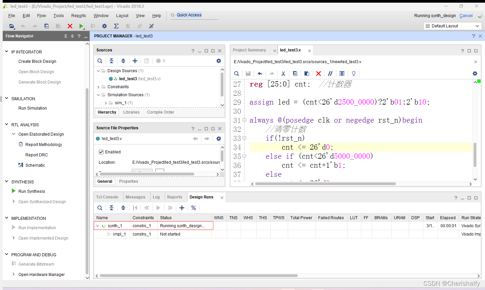This screenshot has width=485, height=290.
Task: Open the Reports menu
Action: 78,16
